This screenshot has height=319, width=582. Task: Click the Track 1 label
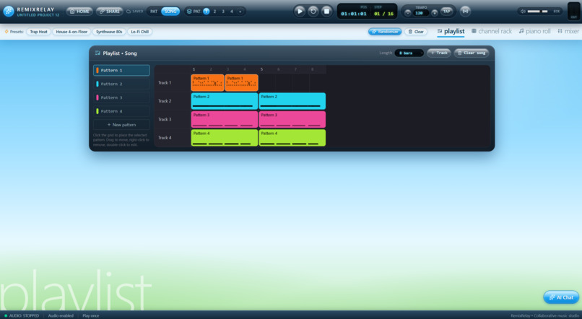point(165,83)
